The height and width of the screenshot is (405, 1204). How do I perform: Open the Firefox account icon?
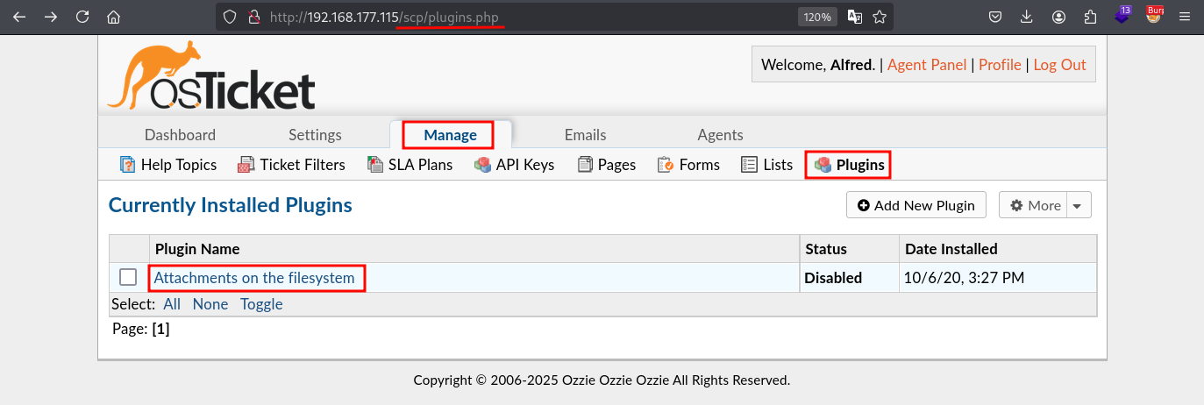click(1059, 17)
